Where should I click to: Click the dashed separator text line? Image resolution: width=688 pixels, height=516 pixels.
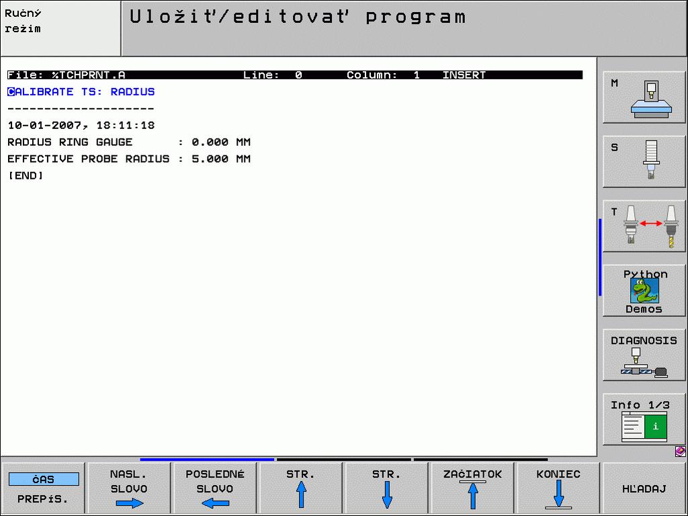click(81, 108)
